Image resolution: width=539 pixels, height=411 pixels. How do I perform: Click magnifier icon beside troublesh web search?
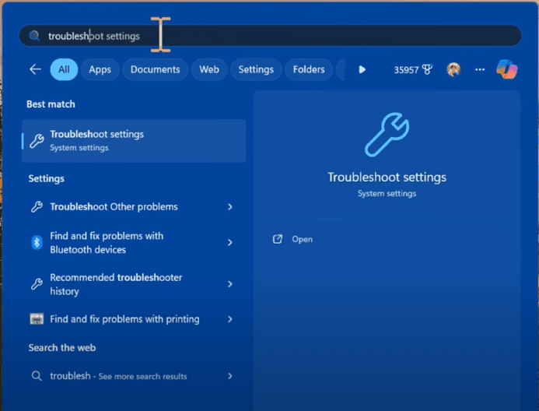tap(37, 376)
